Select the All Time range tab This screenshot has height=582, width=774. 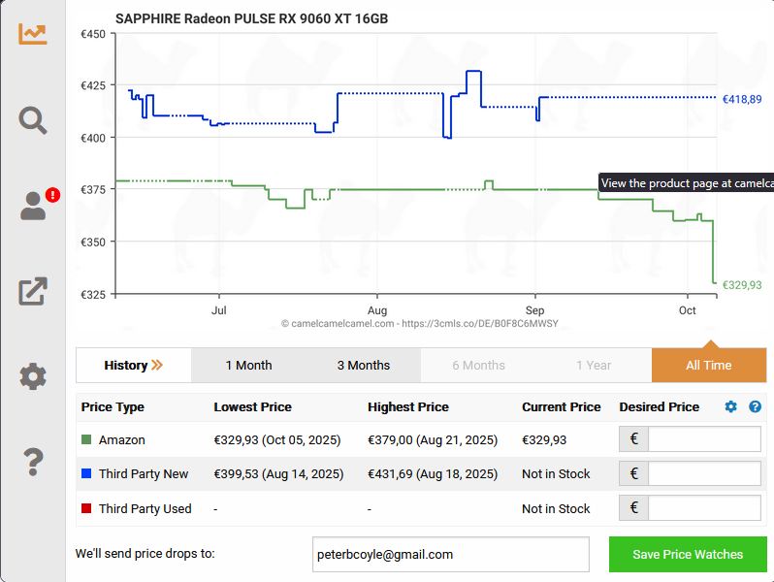click(709, 366)
